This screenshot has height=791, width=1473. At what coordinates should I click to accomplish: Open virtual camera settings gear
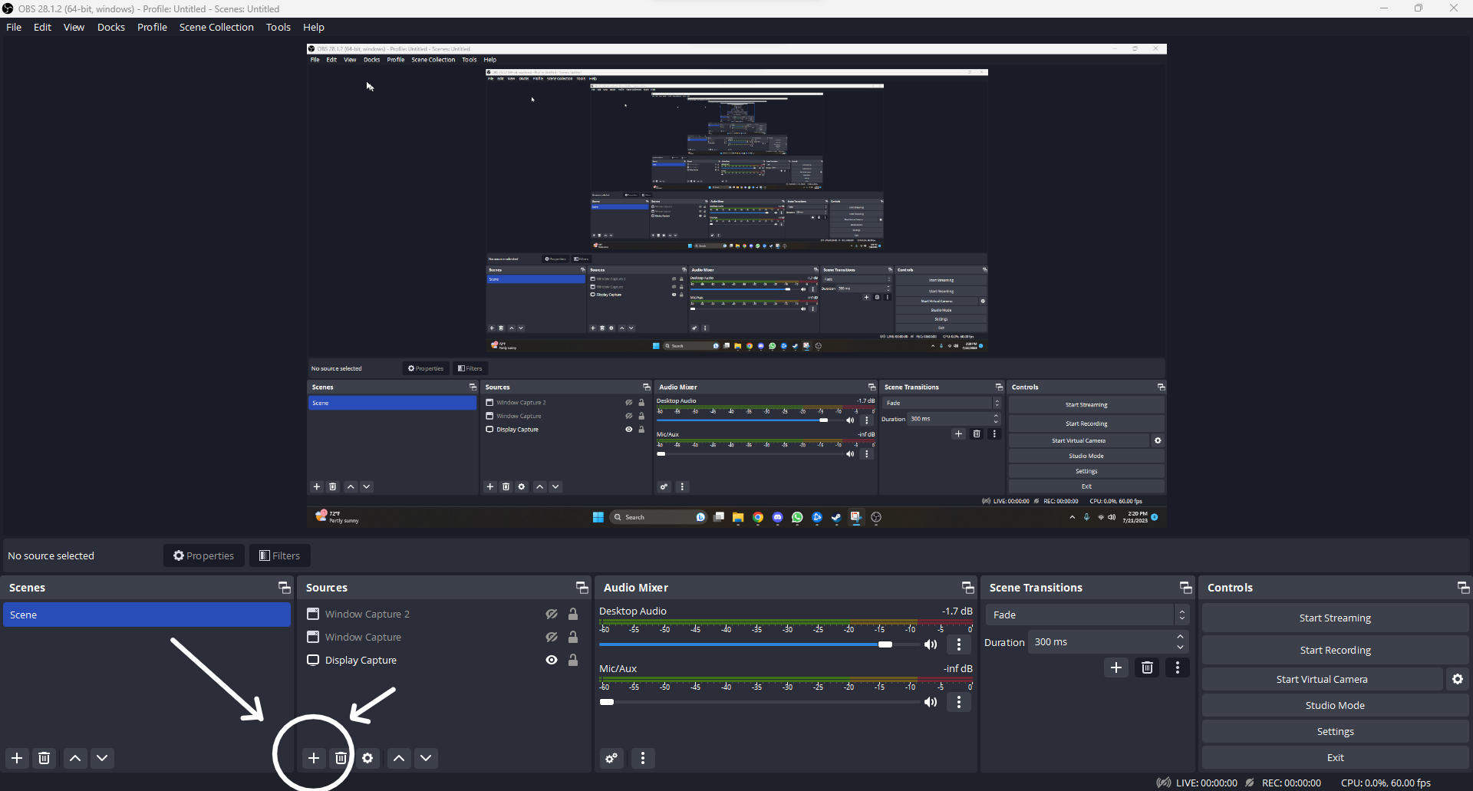(1458, 679)
